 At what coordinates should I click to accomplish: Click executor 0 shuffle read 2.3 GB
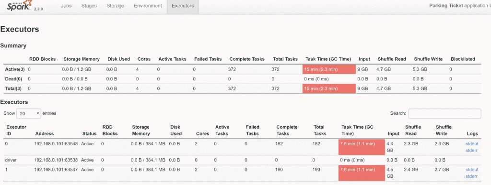point(411,144)
